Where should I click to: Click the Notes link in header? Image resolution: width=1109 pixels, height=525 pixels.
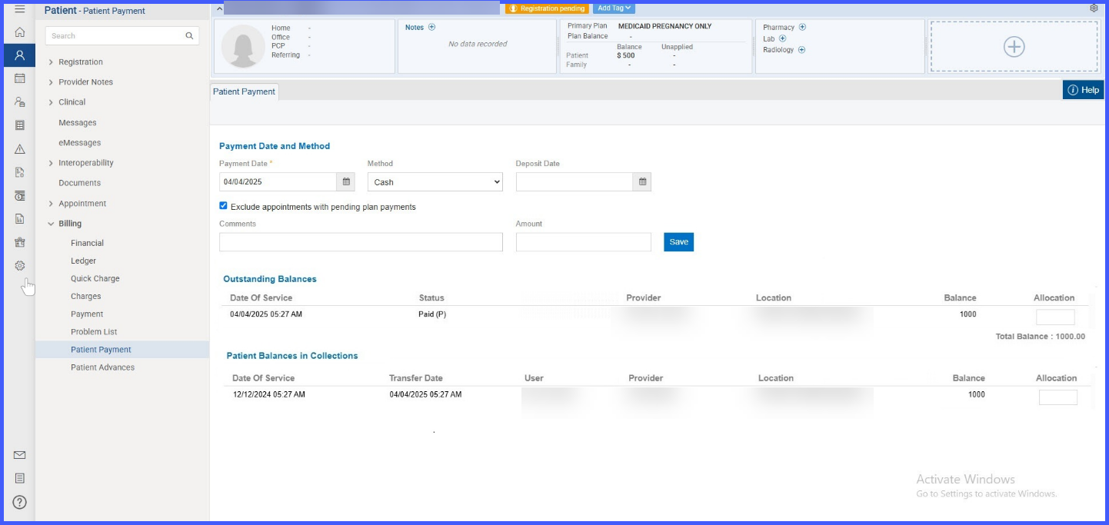pyautogui.click(x=415, y=27)
